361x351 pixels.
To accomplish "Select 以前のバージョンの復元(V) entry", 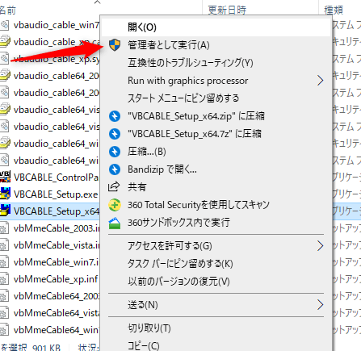I will pos(216,282).
